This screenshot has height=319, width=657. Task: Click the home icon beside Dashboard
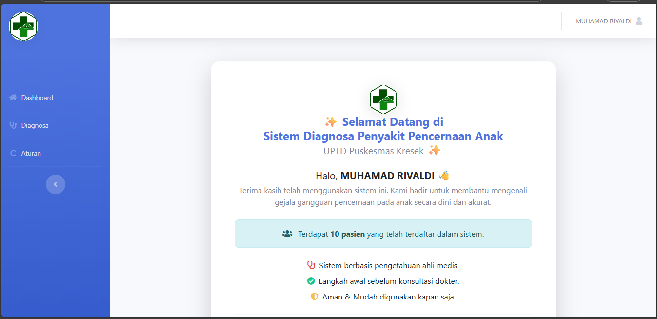(x=13, y=98)
